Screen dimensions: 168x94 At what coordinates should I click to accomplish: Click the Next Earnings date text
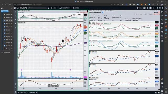[x=137, y=19]
